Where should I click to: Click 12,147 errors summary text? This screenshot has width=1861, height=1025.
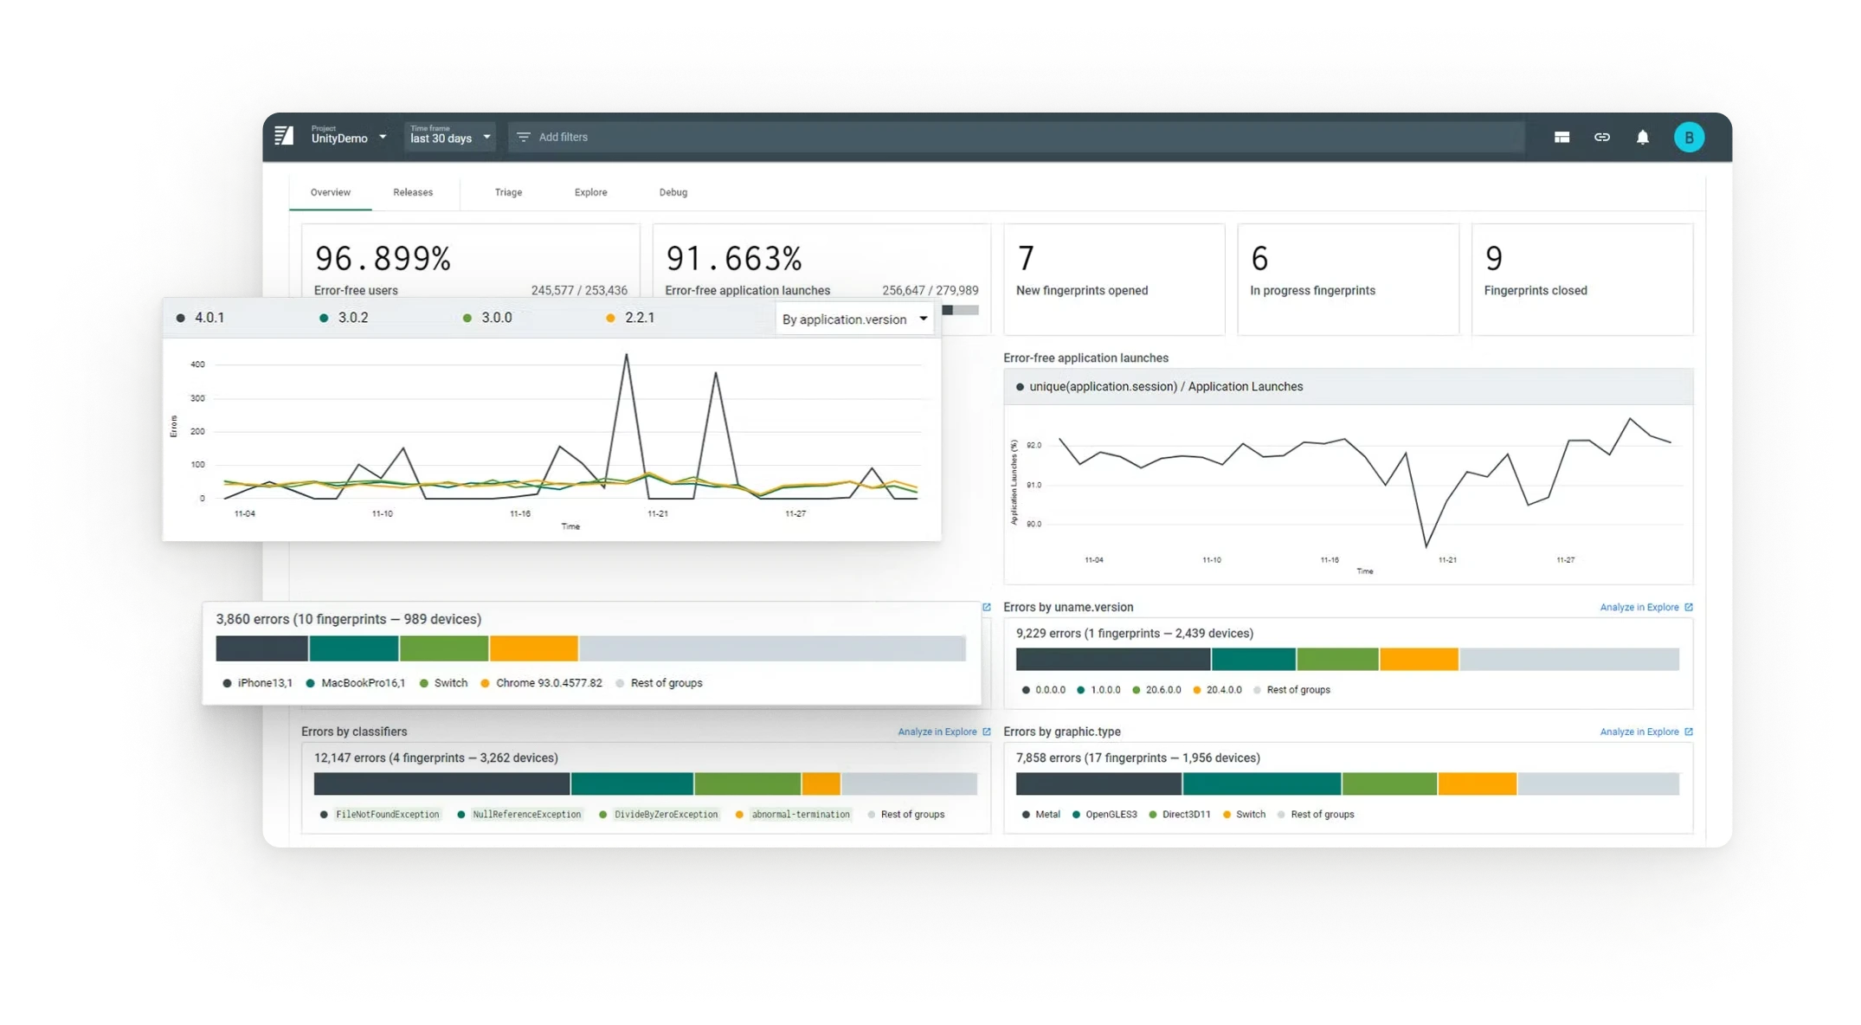[435, 758]
